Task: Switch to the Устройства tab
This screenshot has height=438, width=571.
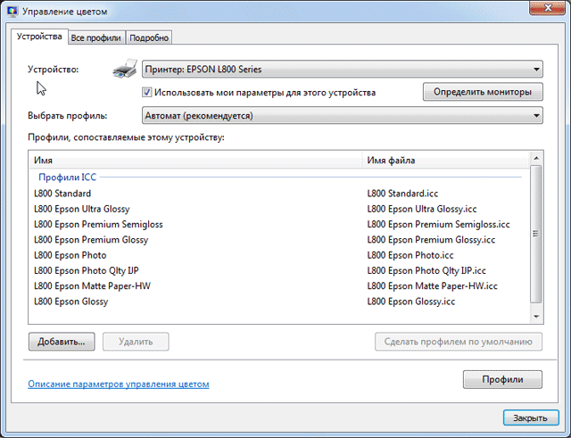Action: 39,37
